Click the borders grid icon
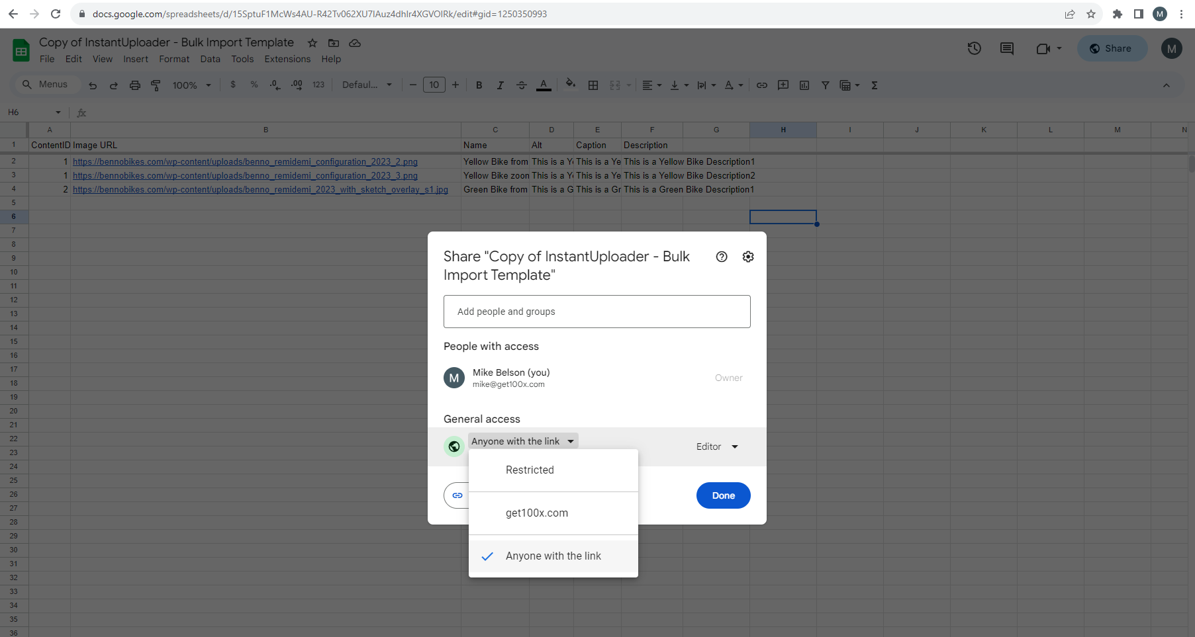 click(593, 85)
